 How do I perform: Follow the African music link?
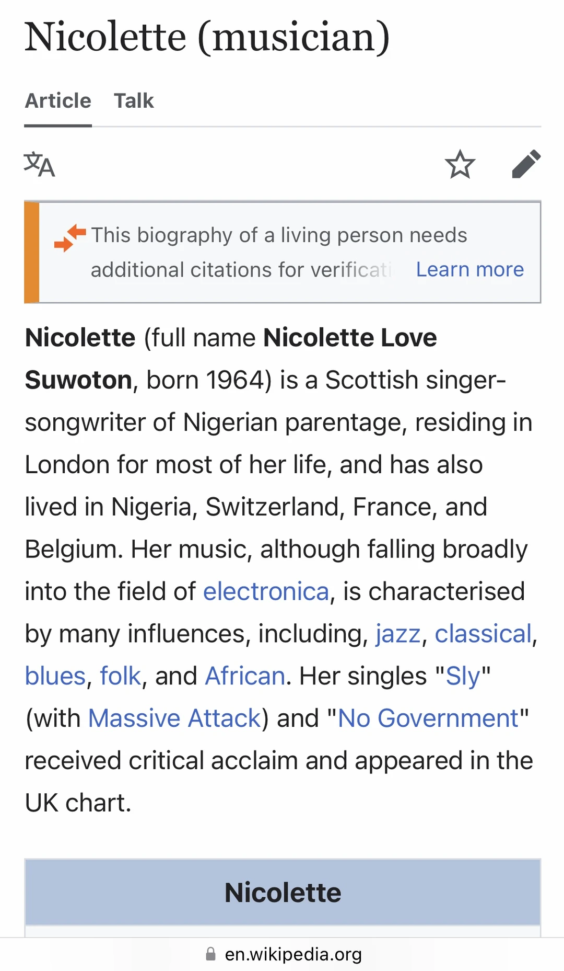[245, 676]
